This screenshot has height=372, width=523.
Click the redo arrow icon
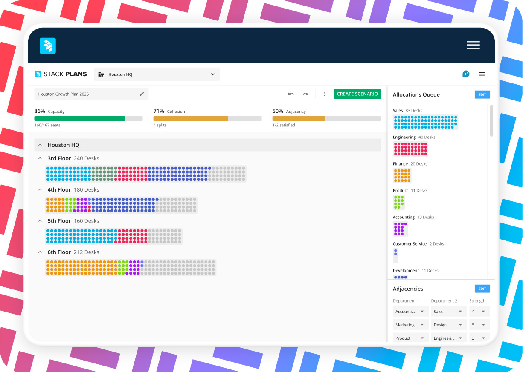click(x=305, y=94)
